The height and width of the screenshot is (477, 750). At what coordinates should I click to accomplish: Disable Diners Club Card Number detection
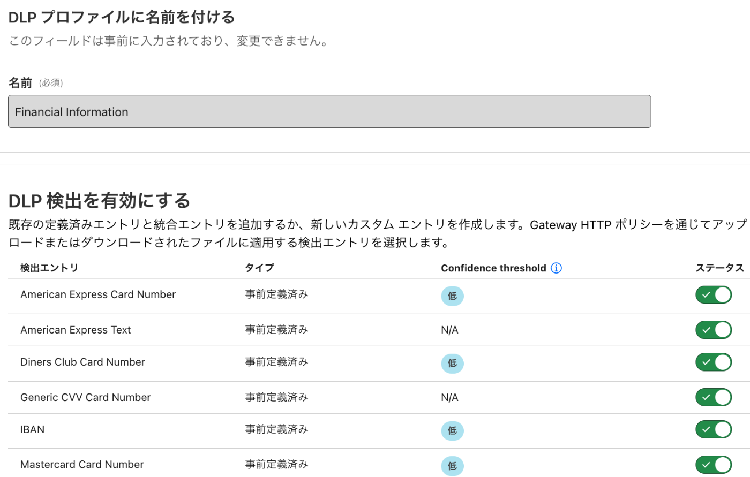point(714,362)
